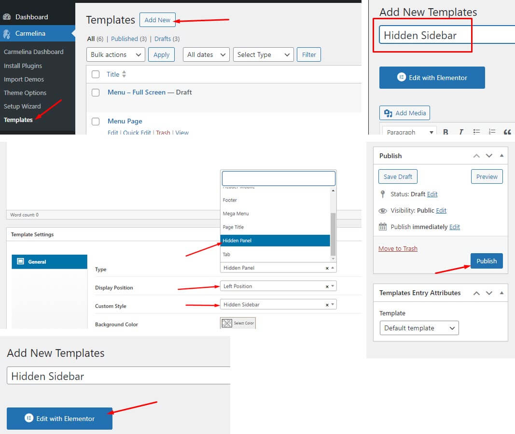Open the Paragraph format dropdown
515x434 pixels.
click(x=410, y=132)
